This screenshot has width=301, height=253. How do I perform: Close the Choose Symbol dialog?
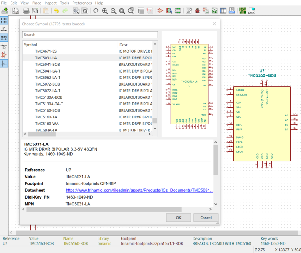(214, 24)
